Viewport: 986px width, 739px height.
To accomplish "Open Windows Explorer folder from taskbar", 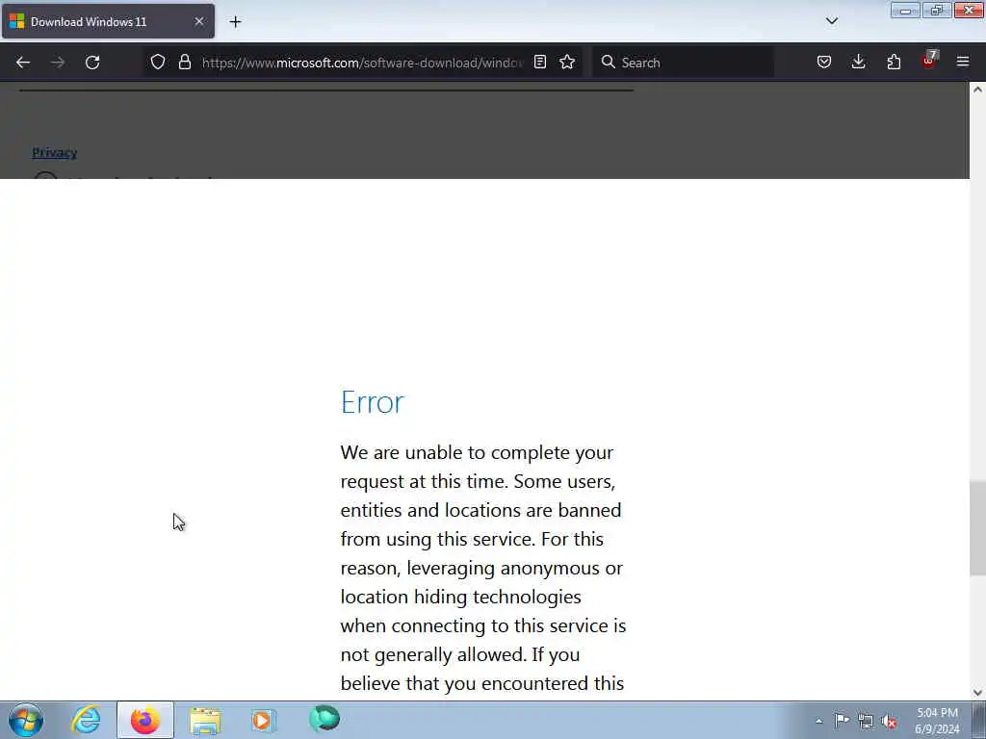I will pyautogui.click(x=205, y=720).
